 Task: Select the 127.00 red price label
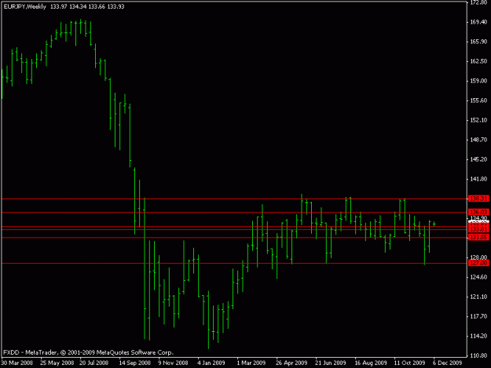pyautogui.click(x=478, y=263)
